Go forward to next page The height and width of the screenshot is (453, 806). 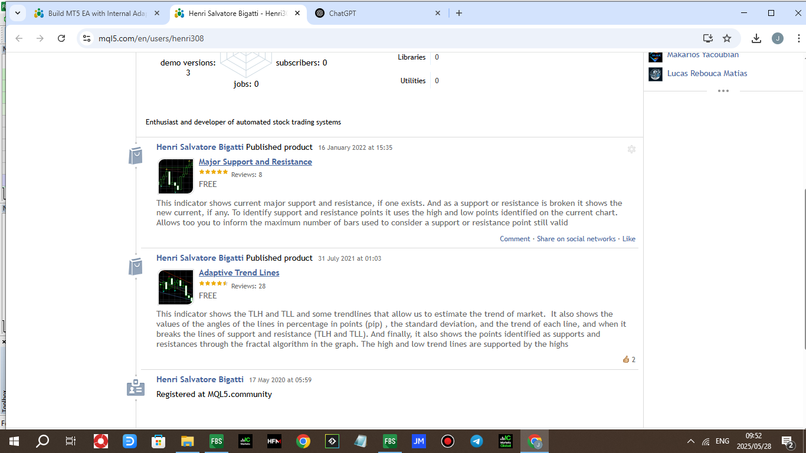click(x=40, y=38)
